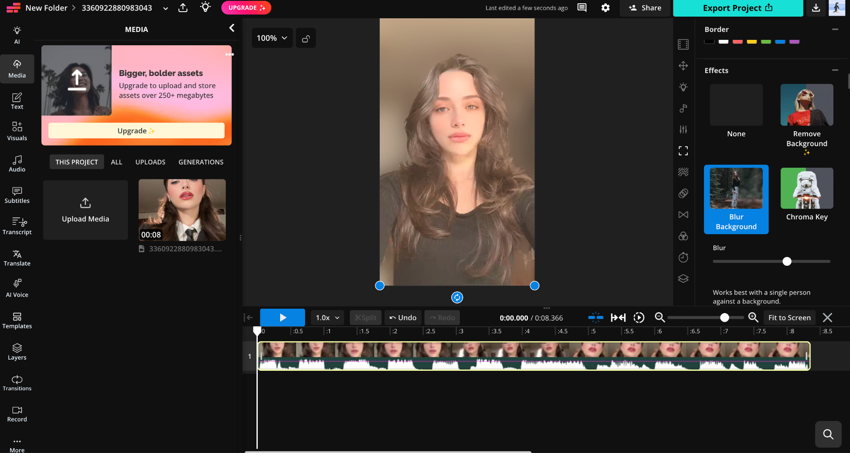Pick the red border color swatch
This screenshot has width=850, height=453.
[x=738, y=42]
